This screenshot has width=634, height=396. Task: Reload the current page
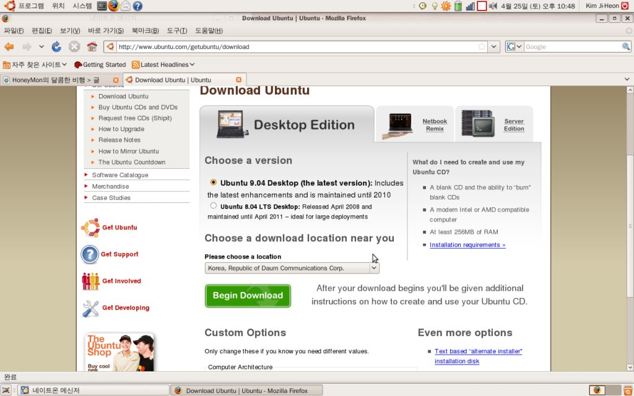(x=56, y=47)
